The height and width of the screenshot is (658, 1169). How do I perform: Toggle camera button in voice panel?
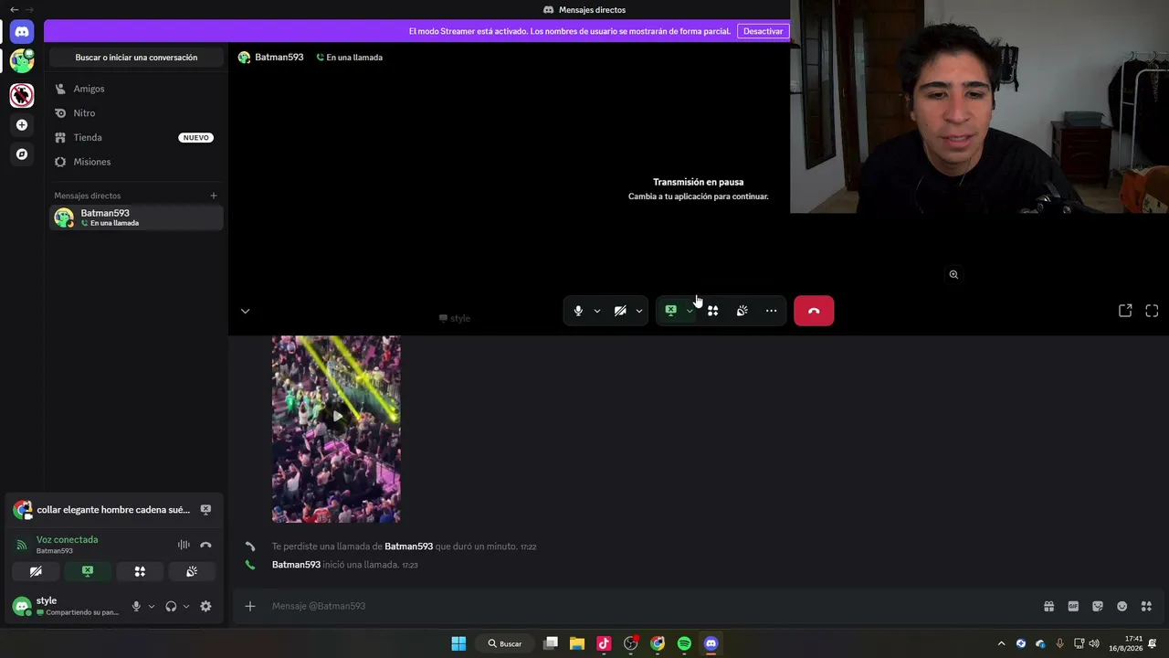point(36,571)
